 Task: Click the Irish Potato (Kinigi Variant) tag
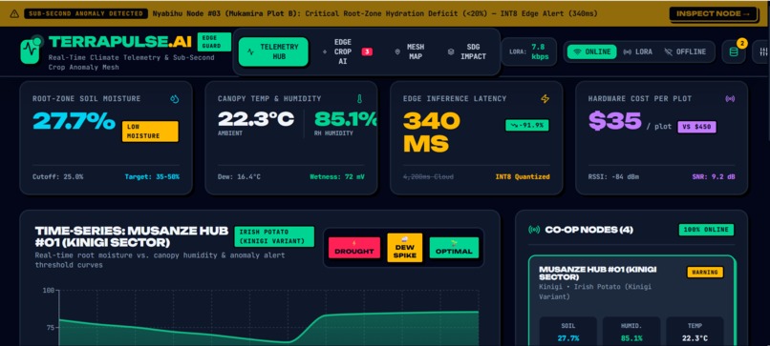pyautogui.click(x=274, y=236)
